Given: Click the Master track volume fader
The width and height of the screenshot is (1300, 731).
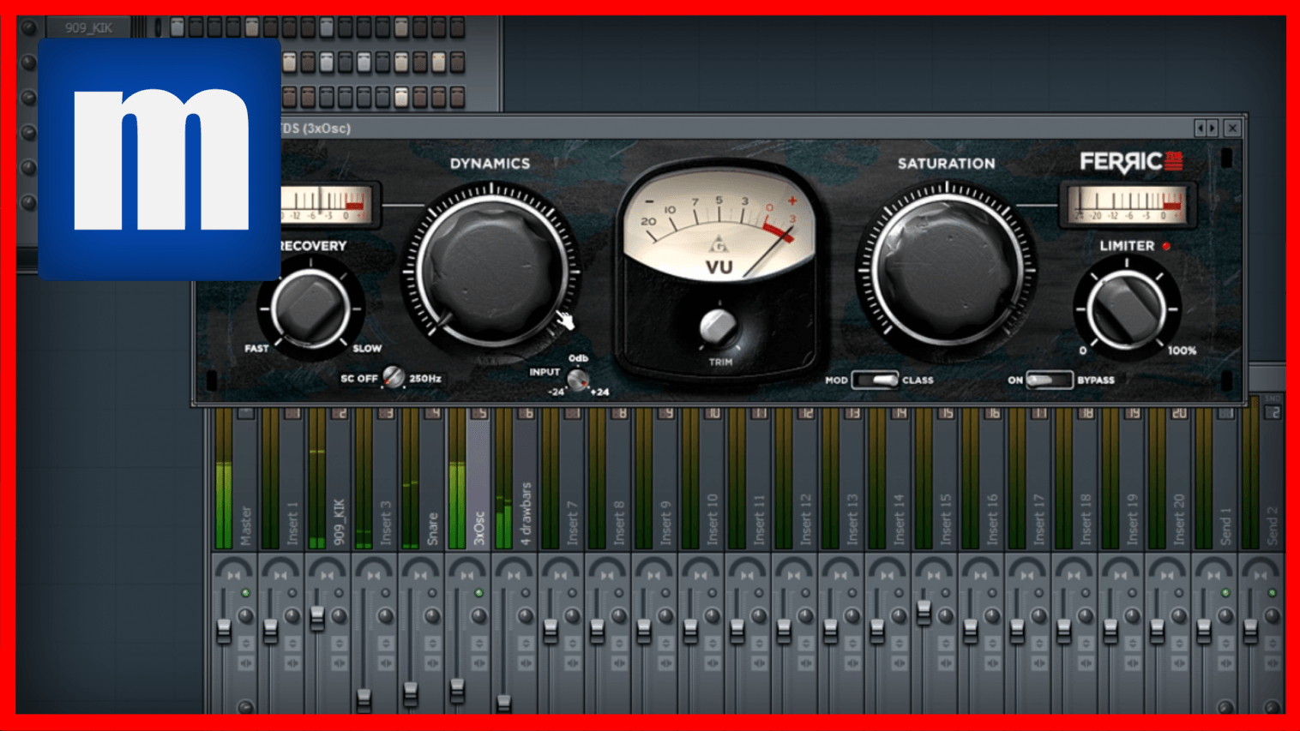Looking at the screenshot, I should click(222, 630).
